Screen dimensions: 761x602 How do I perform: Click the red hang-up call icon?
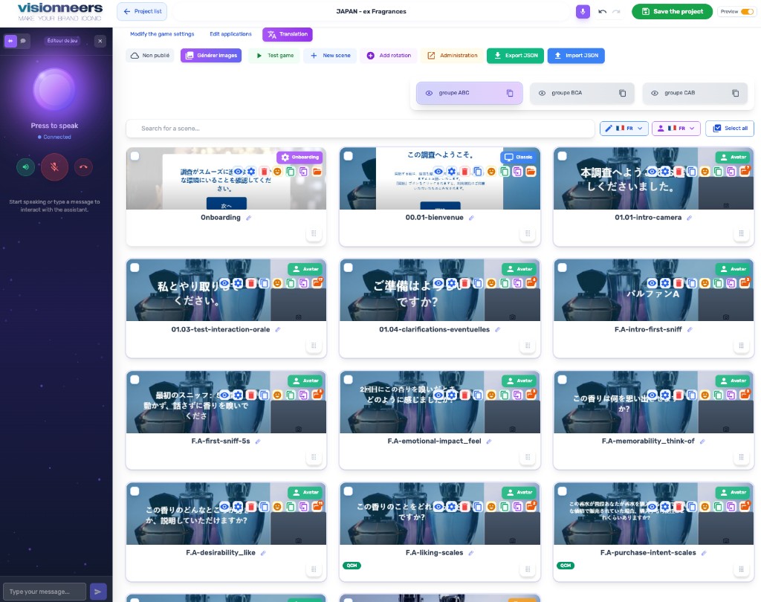tap(83, 167)
